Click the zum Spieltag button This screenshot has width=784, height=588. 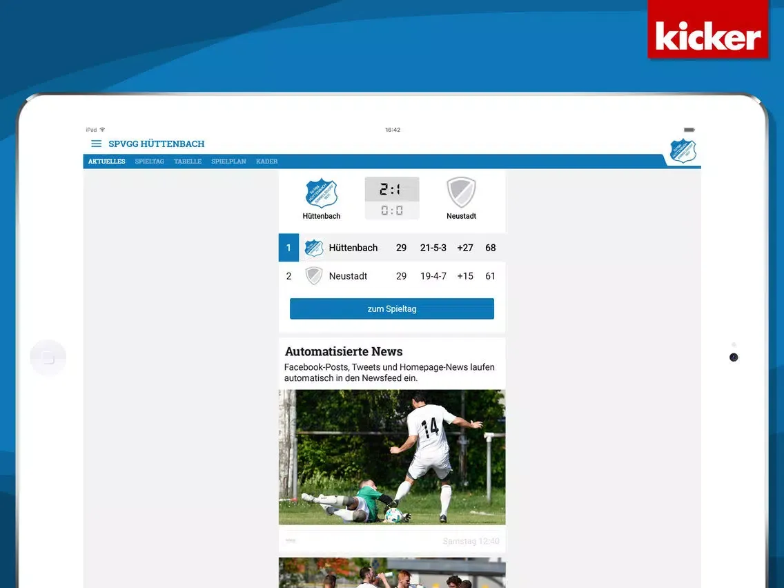[392, 309]
